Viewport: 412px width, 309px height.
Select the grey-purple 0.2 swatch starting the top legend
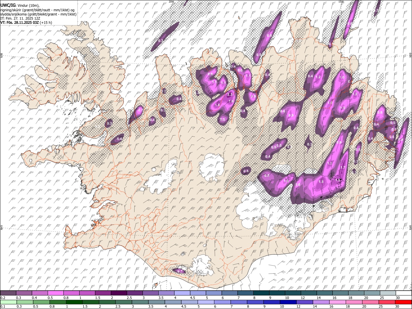8,293
